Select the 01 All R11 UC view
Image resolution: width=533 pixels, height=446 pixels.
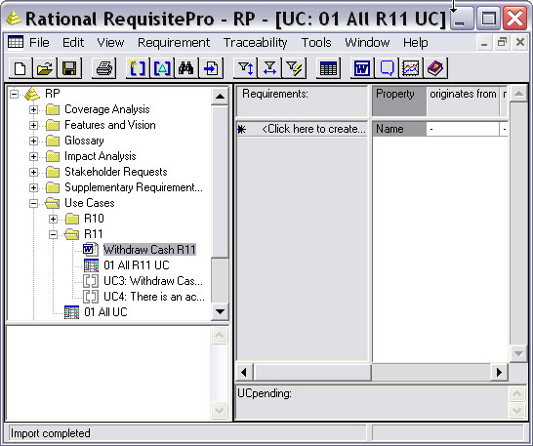click(137, 265)
